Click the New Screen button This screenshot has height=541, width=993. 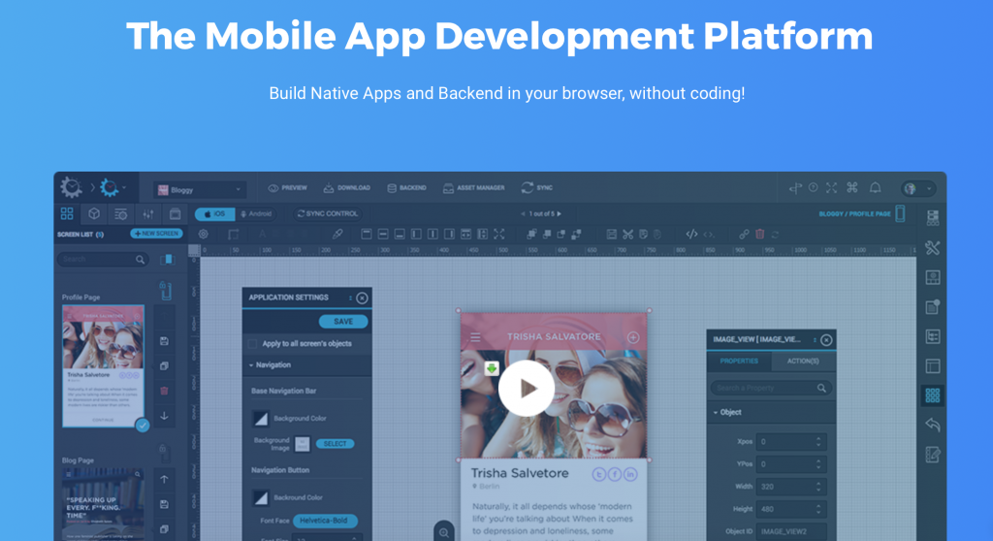coord(156,234)
